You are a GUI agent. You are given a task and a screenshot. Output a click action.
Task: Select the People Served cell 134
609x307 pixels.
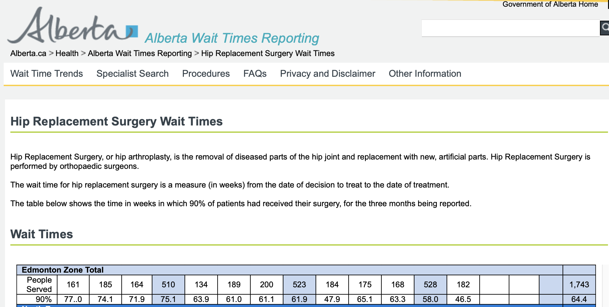(x=201, y=285)
